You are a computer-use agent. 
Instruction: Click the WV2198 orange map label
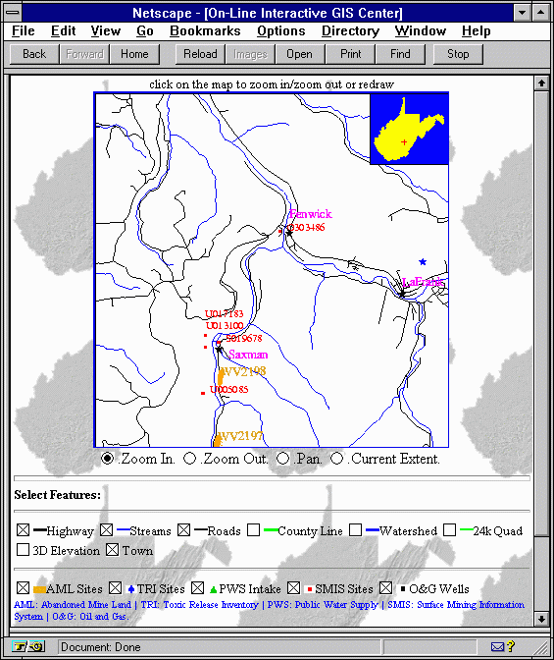(x=244, y=371)
